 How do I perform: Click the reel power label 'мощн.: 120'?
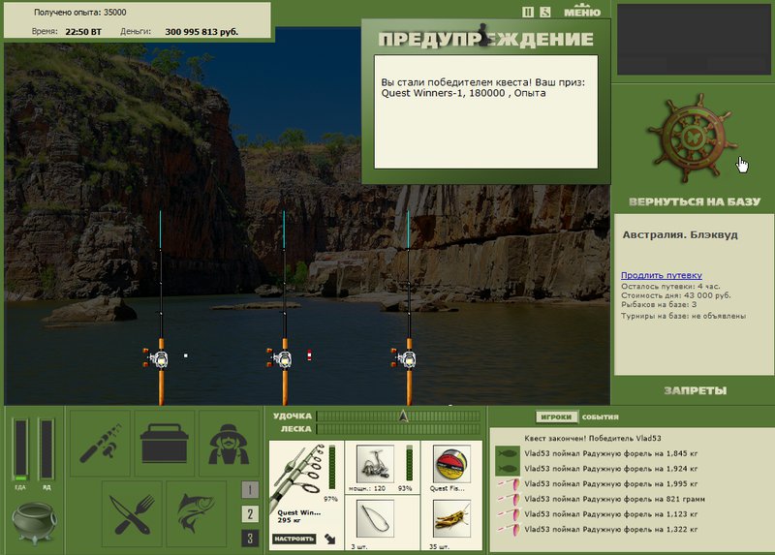[367, 488]
